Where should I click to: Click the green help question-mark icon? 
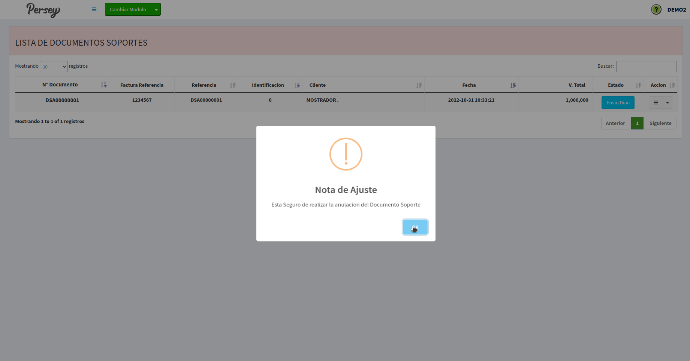[x=656, y=9]
